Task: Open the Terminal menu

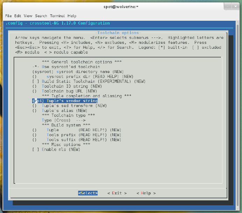Action: coord(57,16)
